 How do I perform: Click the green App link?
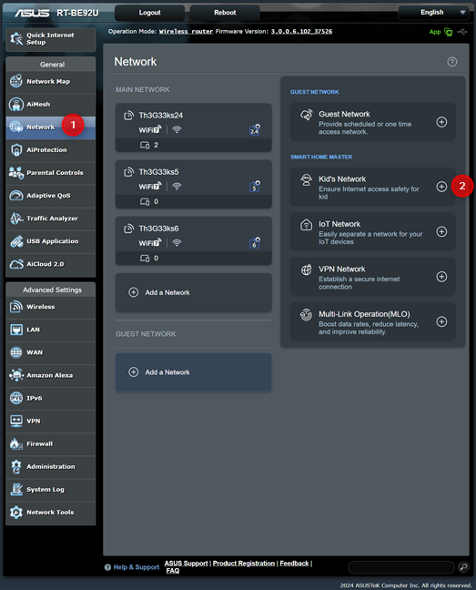pyautogui.click(x=435, y=32)
